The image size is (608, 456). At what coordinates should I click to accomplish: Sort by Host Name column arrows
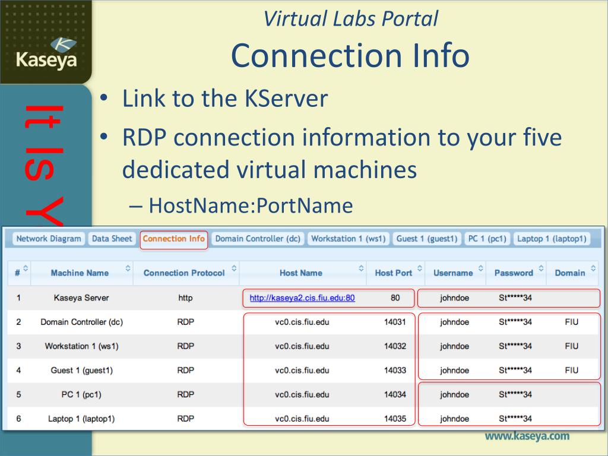tap(361, 268)
